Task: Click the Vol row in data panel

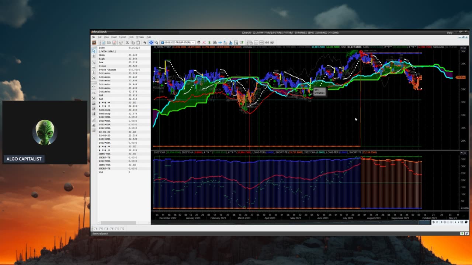Action: tap(125, 172)
